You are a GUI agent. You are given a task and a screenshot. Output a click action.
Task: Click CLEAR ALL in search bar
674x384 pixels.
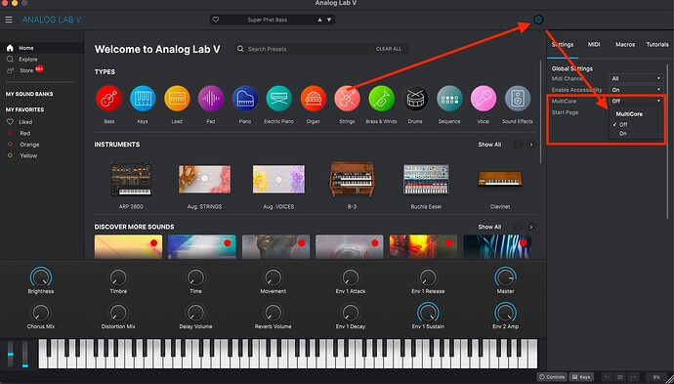point(389,49)
